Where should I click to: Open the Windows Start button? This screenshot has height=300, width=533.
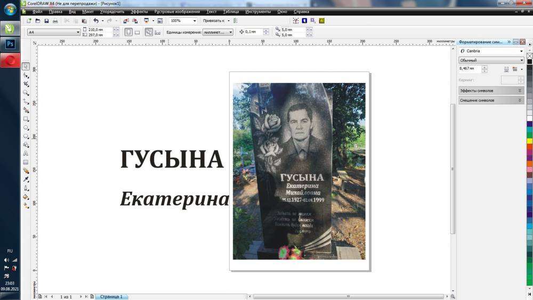pos(10,10)
